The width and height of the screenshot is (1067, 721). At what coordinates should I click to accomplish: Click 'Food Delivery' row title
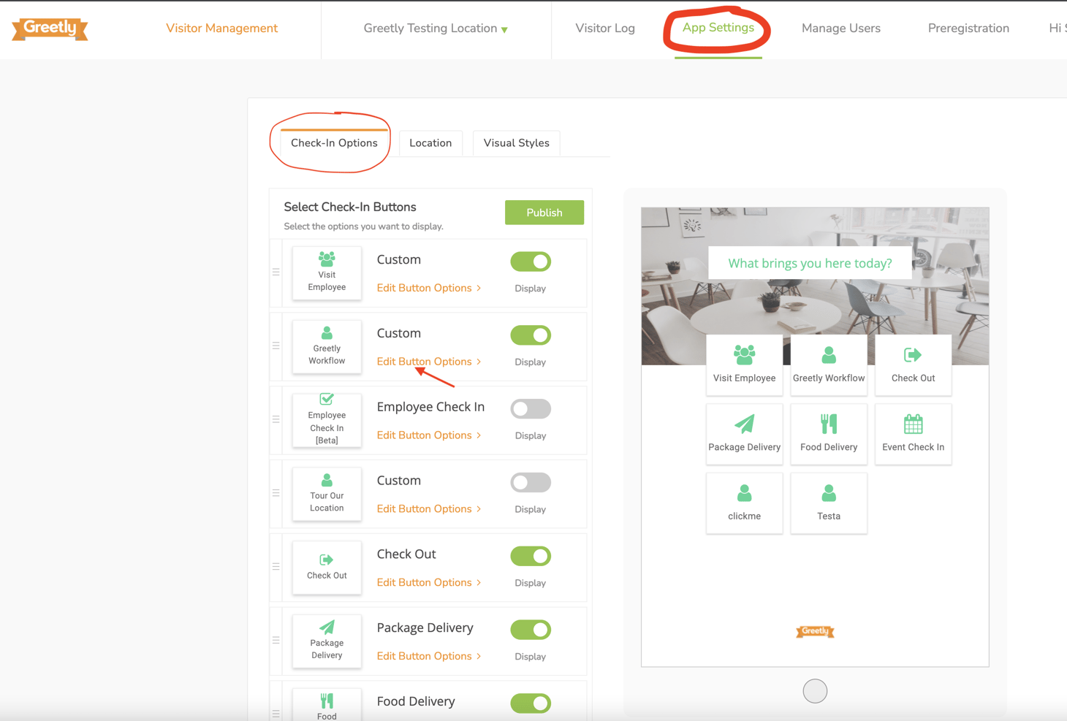(416, 701)
